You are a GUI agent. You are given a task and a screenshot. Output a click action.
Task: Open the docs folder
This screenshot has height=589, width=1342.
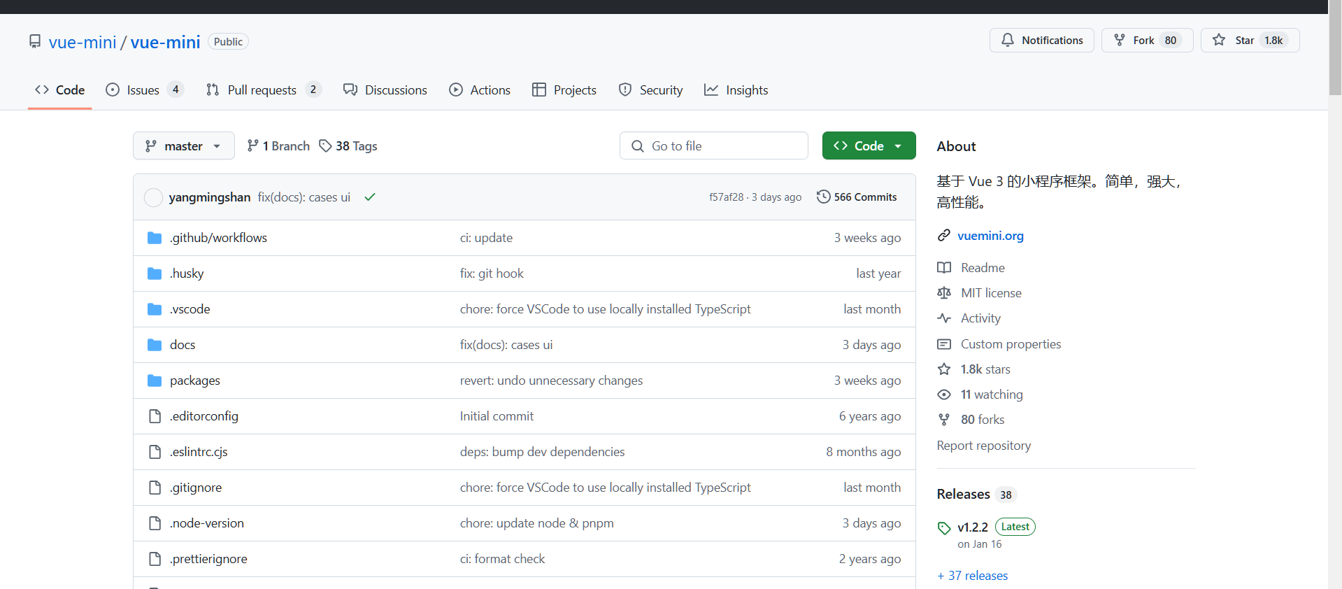183,345
